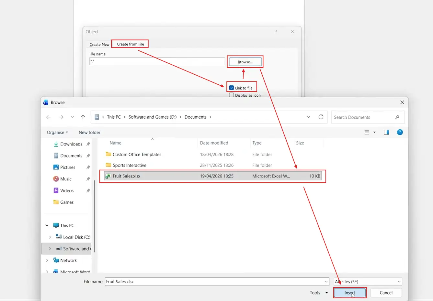Select the Sports Interactive folder

pyautogui.click(x=130, y=165)
